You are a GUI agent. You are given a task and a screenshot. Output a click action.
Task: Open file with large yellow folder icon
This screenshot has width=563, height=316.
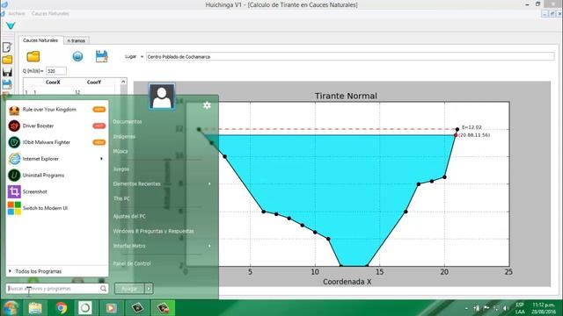tap(33, 56)
